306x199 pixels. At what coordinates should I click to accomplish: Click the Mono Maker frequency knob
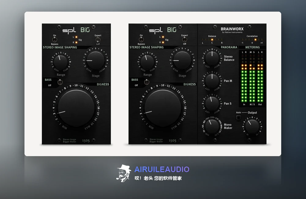pyautogui.click(x=212, y=126)
